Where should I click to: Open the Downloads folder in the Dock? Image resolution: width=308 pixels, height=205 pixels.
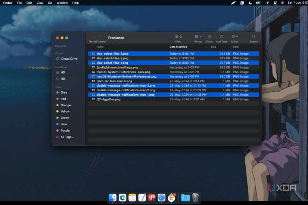pyautogui.click(x=185, y=198)
